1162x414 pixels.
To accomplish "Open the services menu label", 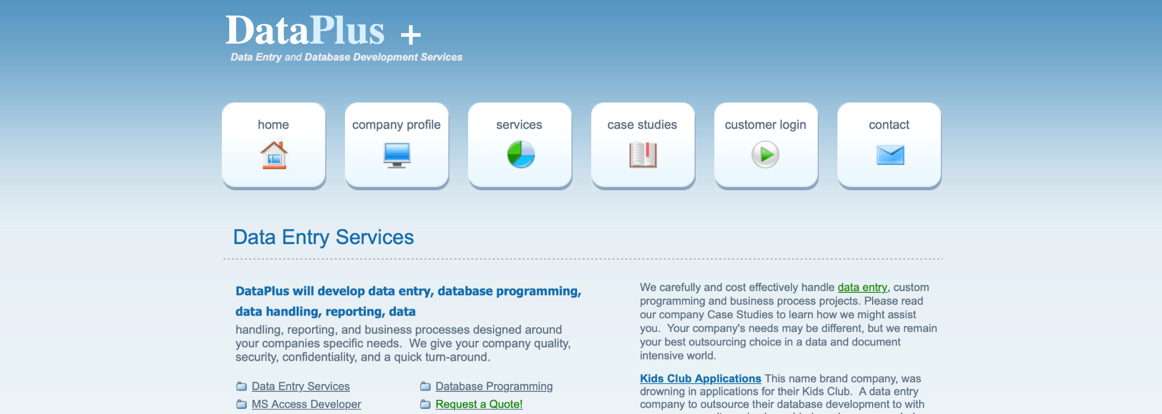I will tap(519, 125).
